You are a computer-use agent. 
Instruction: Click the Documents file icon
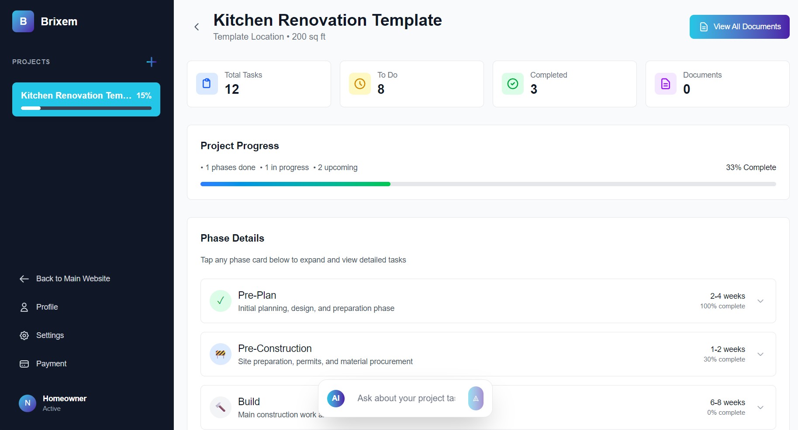(666, 84)
